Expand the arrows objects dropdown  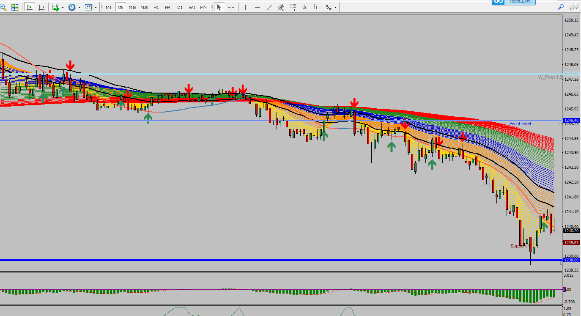335,7
